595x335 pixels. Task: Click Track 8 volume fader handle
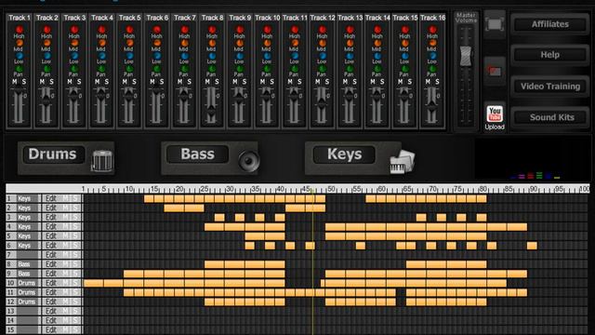212,111
